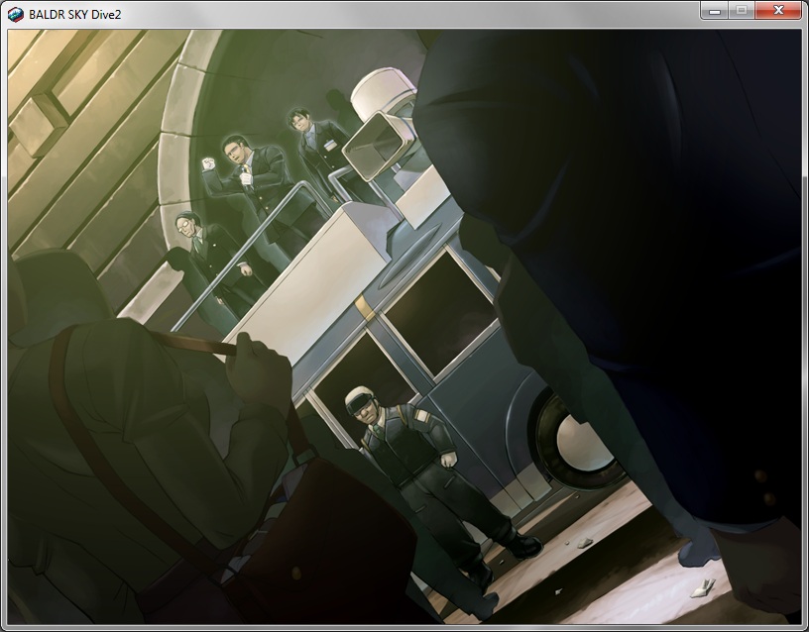Advance the game scene by clicking the artwork
This screenshot has width=809, height=632.
click(x=404, y=327)
